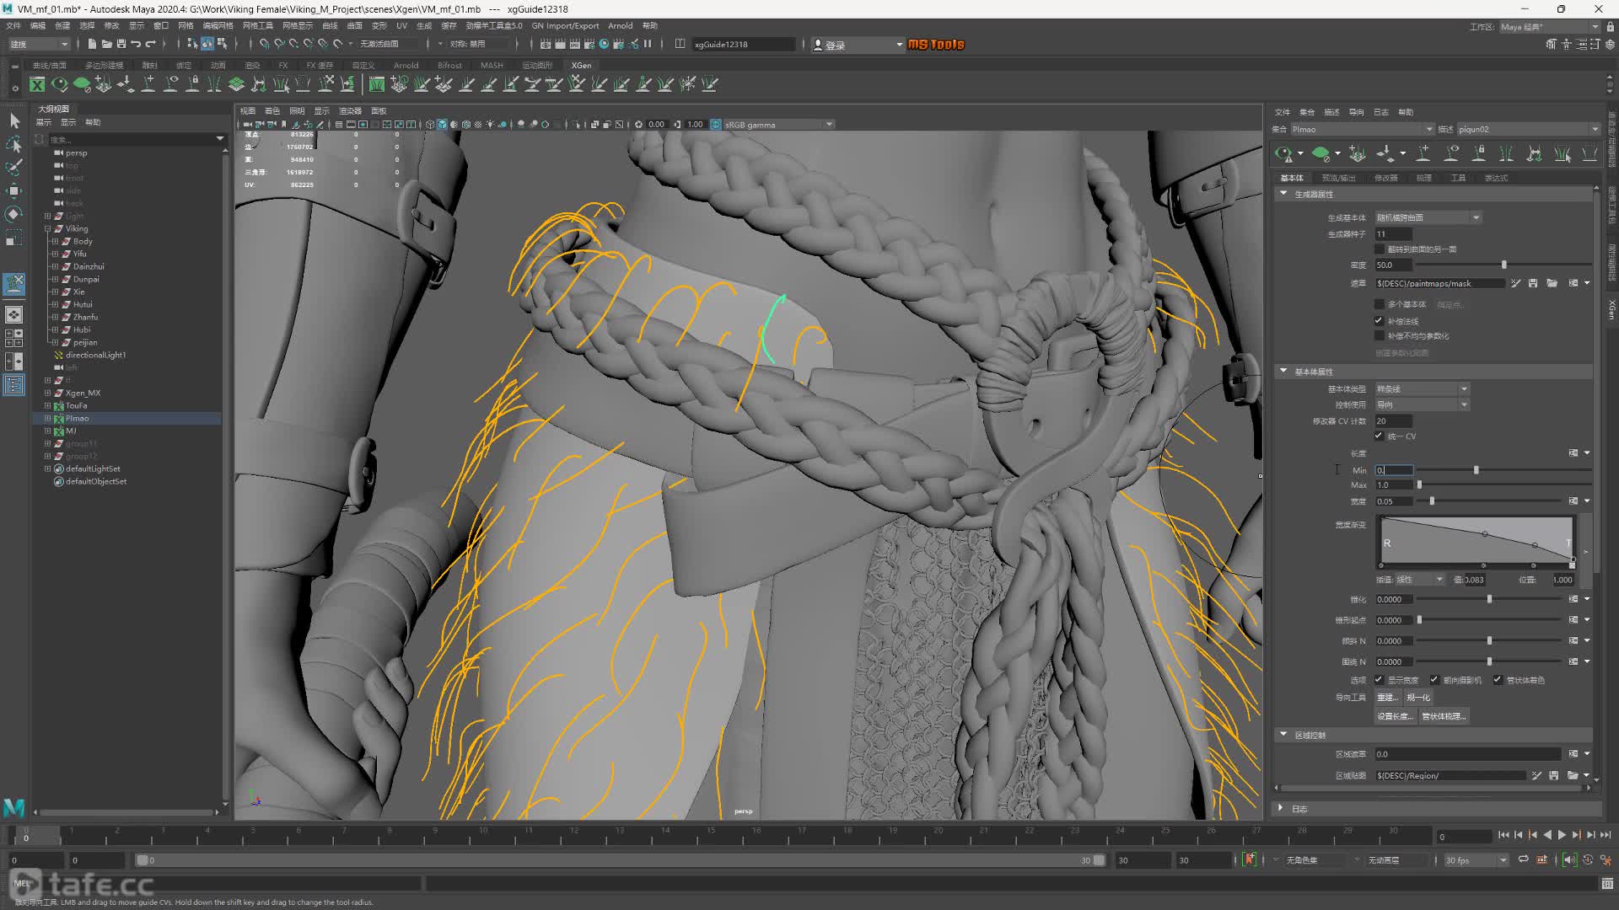Image resolution: width=1619 pixels, height=910 pixels.
Task: Toggle flip to other side of surface checkbox
Action: click(1380, 249)
